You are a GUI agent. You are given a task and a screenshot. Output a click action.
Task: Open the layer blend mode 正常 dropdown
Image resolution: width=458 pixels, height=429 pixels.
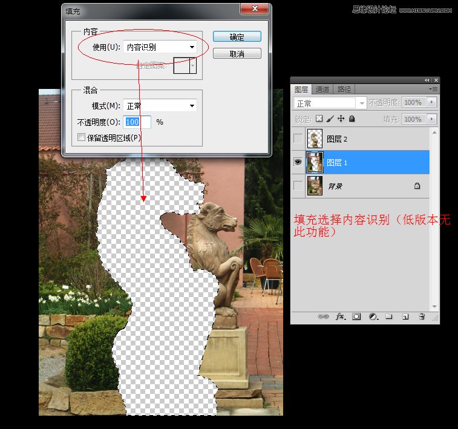[x=330, y=103]
